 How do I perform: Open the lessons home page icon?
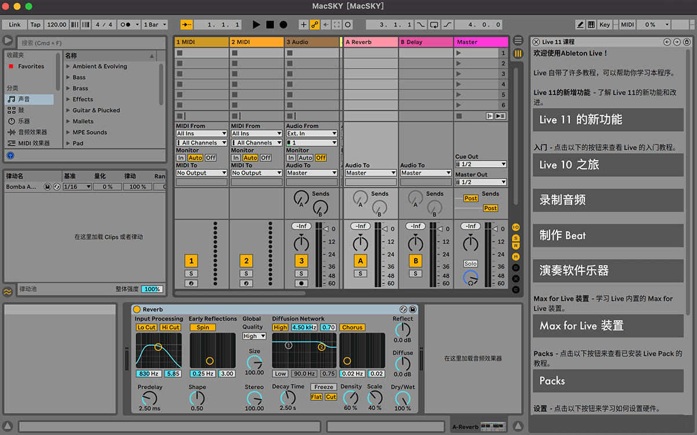coord(686,42)
